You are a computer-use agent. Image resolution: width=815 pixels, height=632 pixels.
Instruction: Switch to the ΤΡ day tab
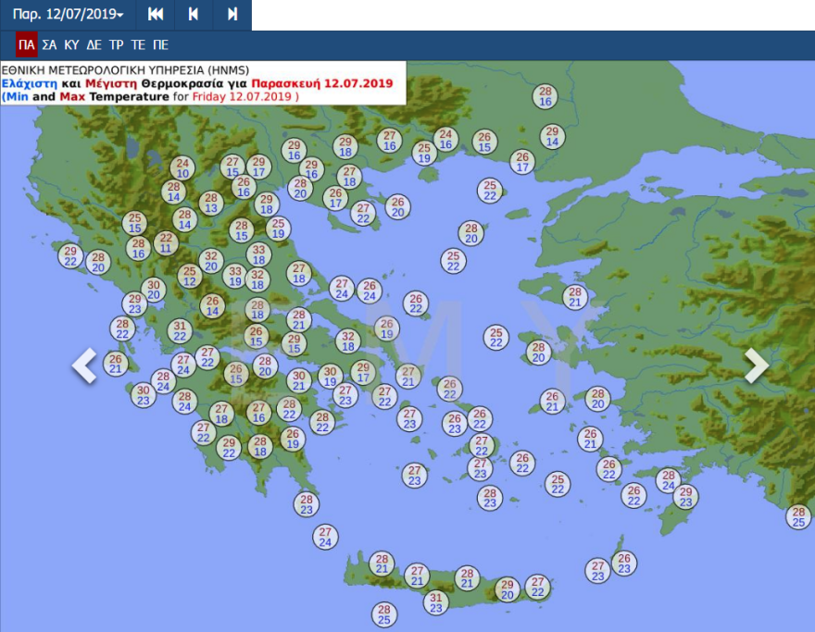pos(117,44)
